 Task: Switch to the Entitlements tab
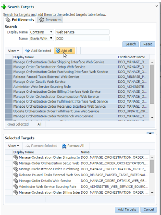pyautogui.click(x=20, y=20)
